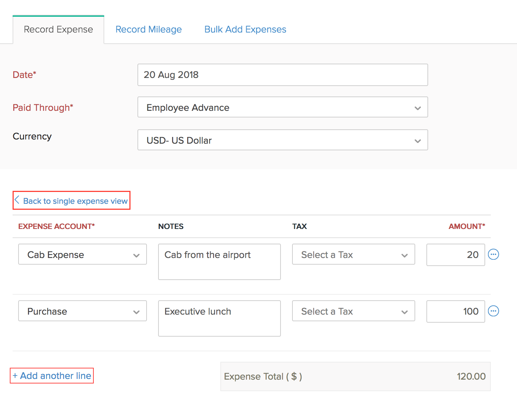Click the Date field showing 20 Aug 2018
This screenshot has width=517, height=402.
pyautogui.click(x=282, y=75)
